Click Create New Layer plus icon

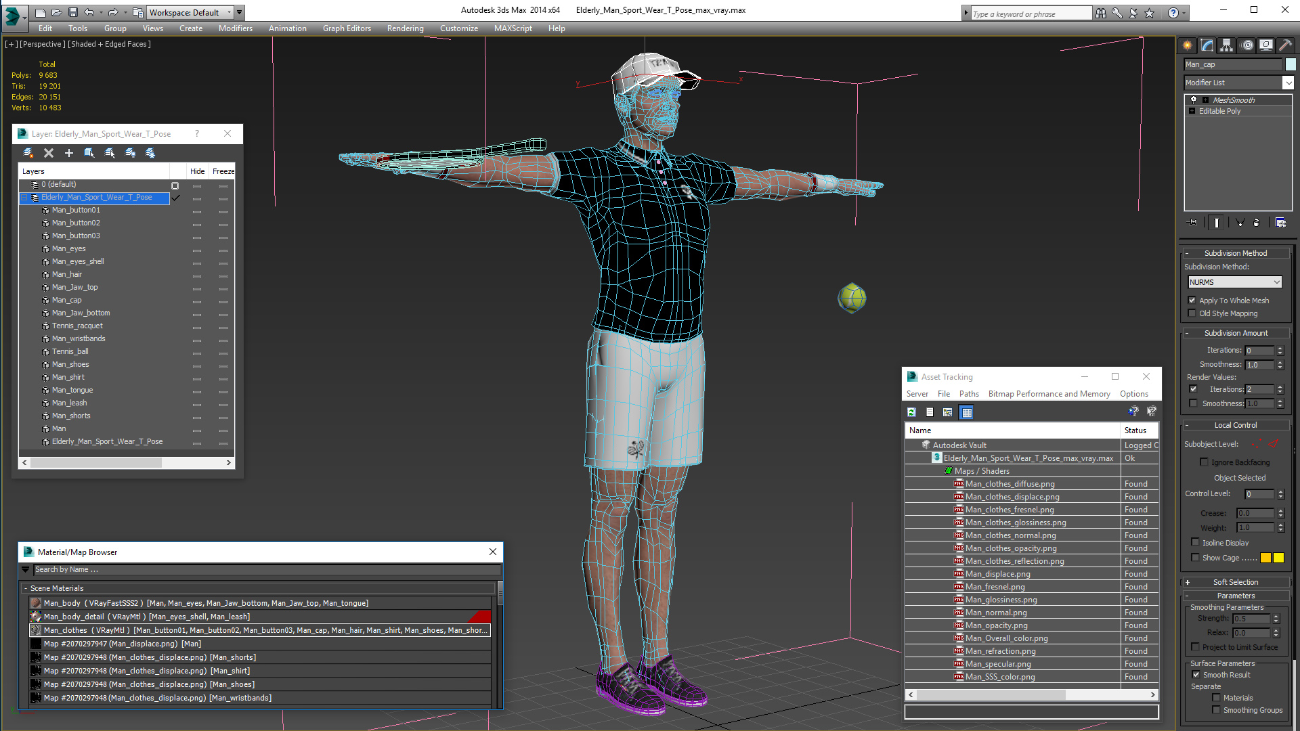click(69, 153)
